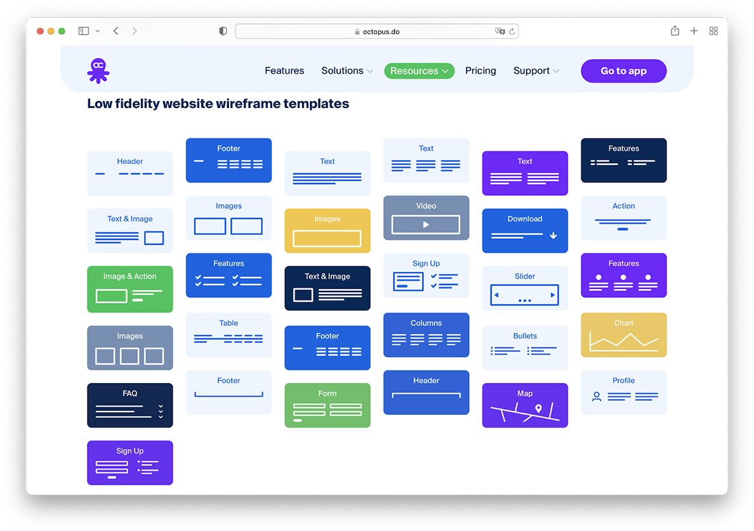Pick the purple Features card with dots

pos(624,276)
